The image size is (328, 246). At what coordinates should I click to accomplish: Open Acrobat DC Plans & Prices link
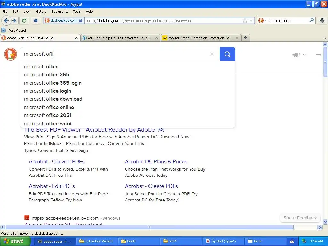[156, 161]
